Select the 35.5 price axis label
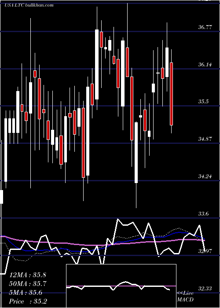The image size is (220, 308). click(x=203, y=102)
